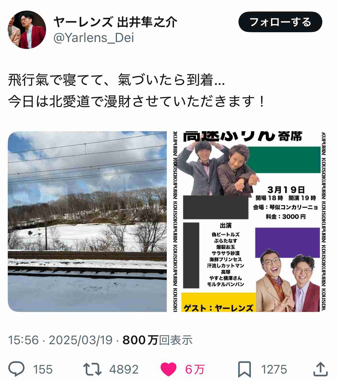Toggle the bookmark icon

pyautogui.click(x=245, y=369)
